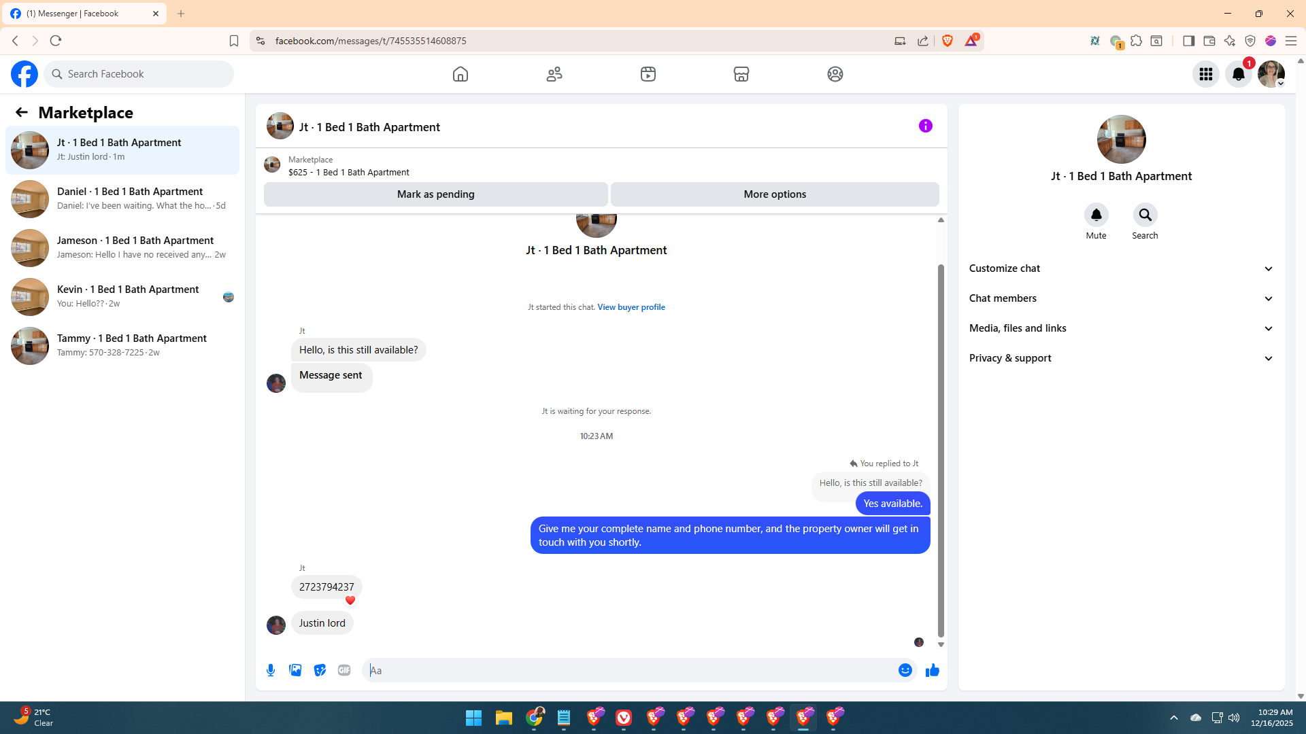Open the emoji picker
This screenshot has height=734, width=1306.
[905, 670]
